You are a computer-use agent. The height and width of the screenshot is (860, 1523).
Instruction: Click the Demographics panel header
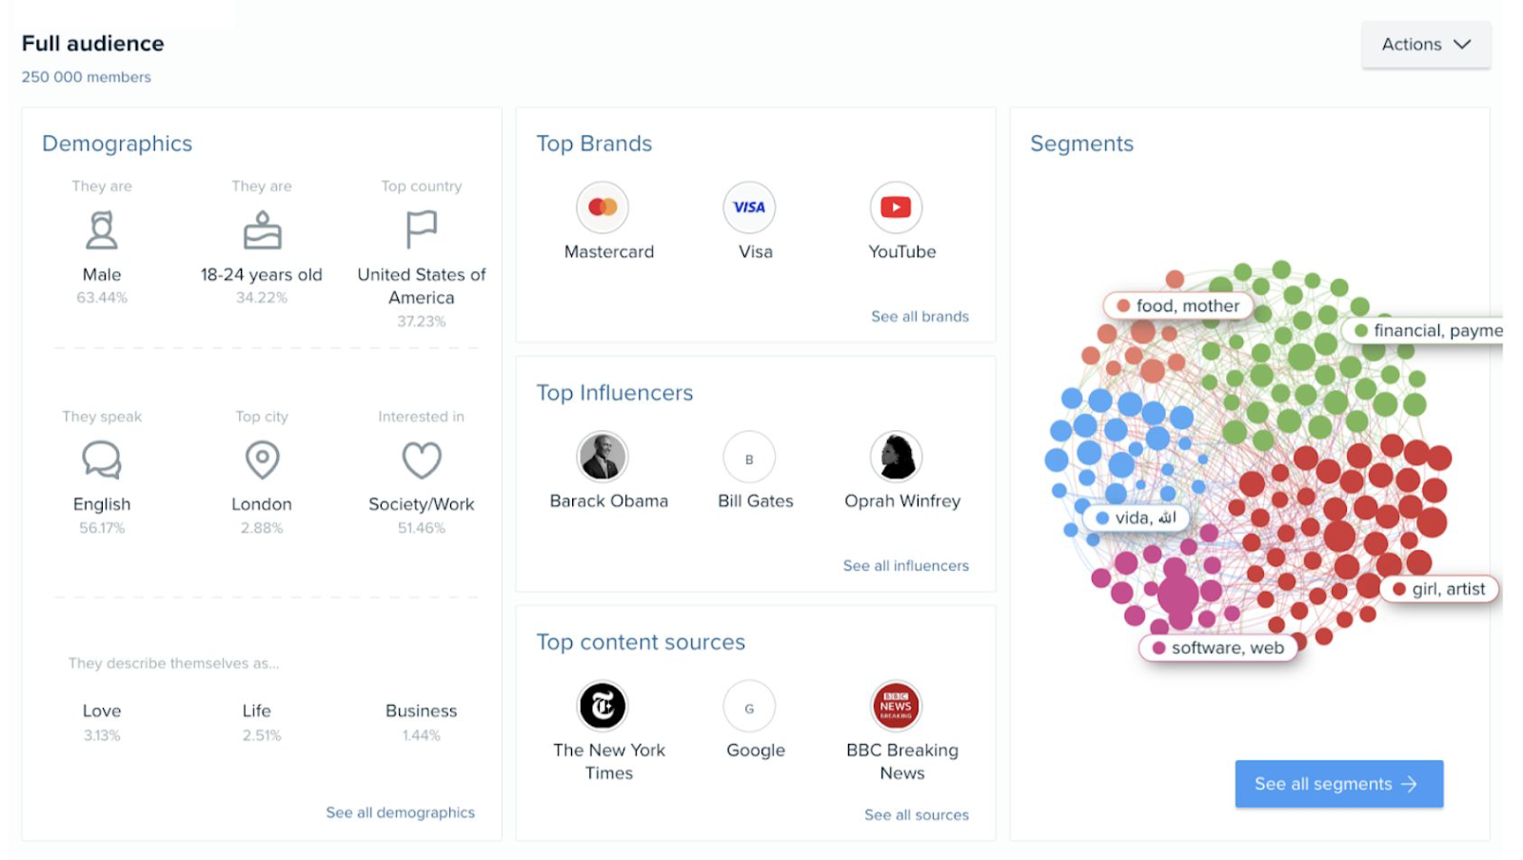116,143
